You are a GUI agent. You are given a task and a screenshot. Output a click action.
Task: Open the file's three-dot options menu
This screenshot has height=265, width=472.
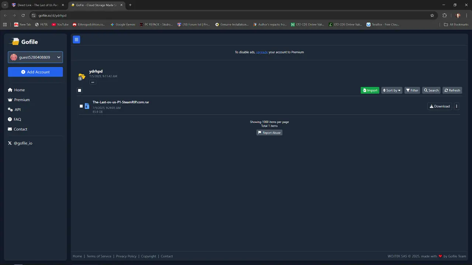click(x=457, y=106)
